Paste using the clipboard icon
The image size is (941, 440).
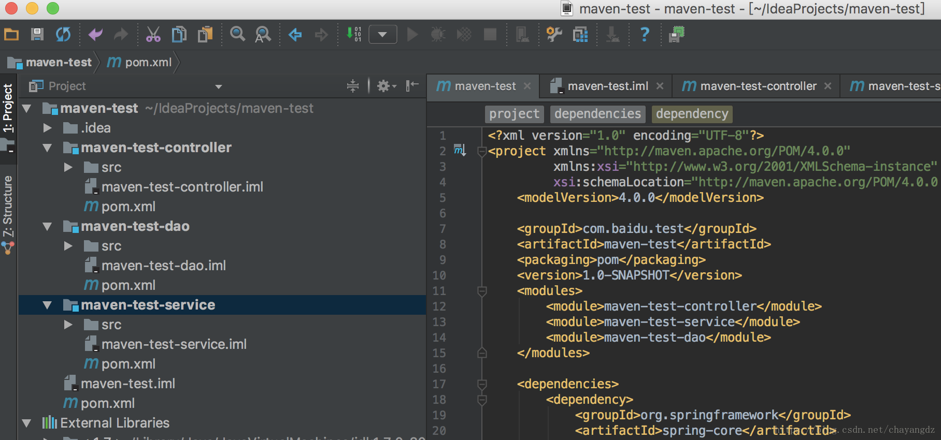click(205, 35)
